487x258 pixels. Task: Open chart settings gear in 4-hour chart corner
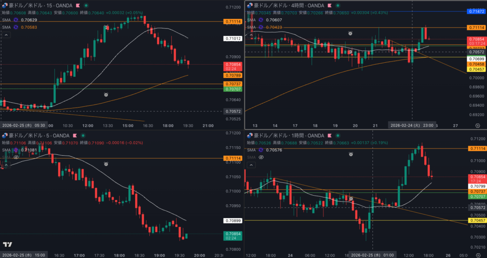[x=477, y=125]
